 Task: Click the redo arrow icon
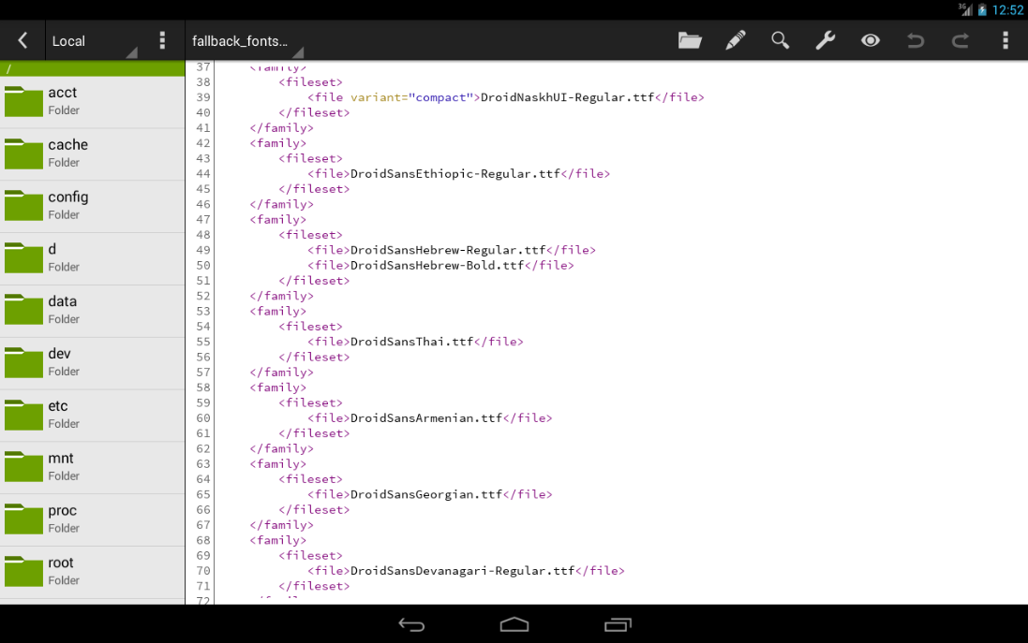[961, 40]
